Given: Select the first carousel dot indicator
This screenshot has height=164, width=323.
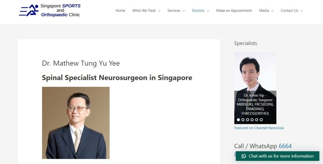Looking at the screenshot, I should [x=238, y=120].
